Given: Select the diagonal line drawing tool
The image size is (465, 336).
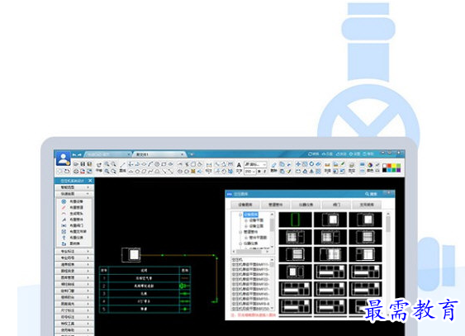Looking at the screenshot, I should point(122,164).
